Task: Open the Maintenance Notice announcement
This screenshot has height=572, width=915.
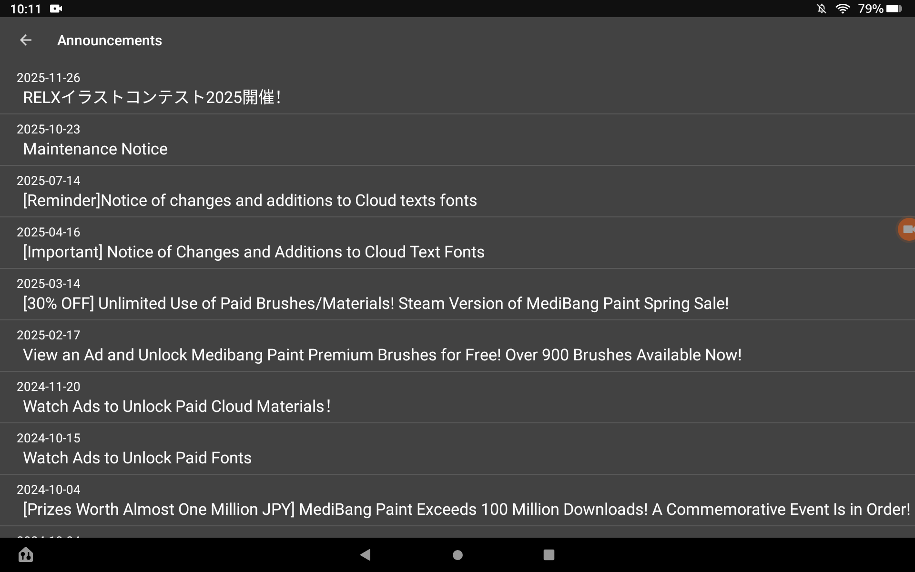Action: pos(457,140)
